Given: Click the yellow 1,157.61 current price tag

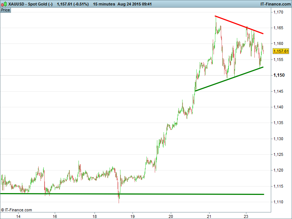Looking at the screenshot, I should (281, 51).
